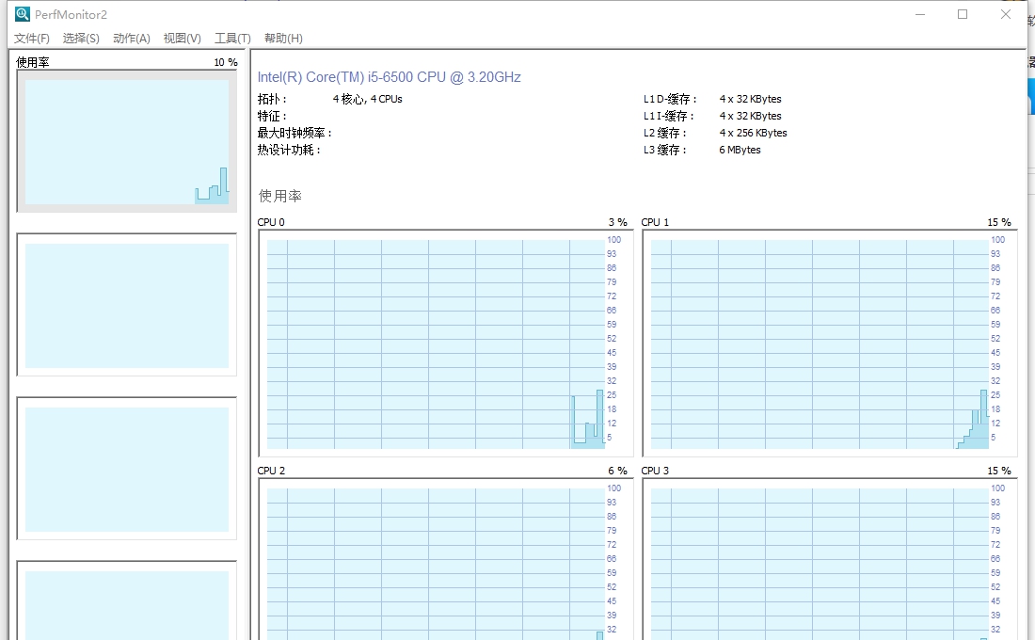This screenshot has width=1035, height=640.
Task: Open the 视图(V) menu
Action: [182, 39]
